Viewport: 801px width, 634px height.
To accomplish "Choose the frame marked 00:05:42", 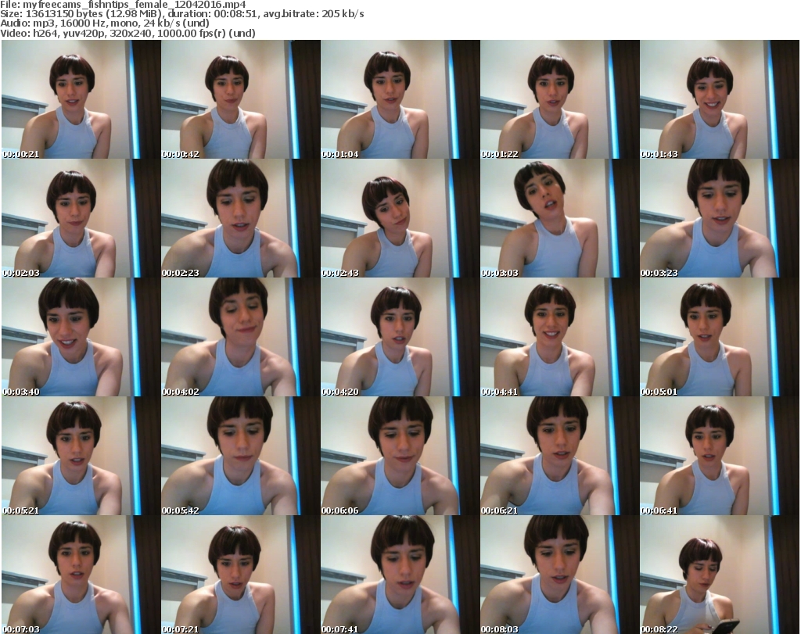I will (x=240, y=457).
